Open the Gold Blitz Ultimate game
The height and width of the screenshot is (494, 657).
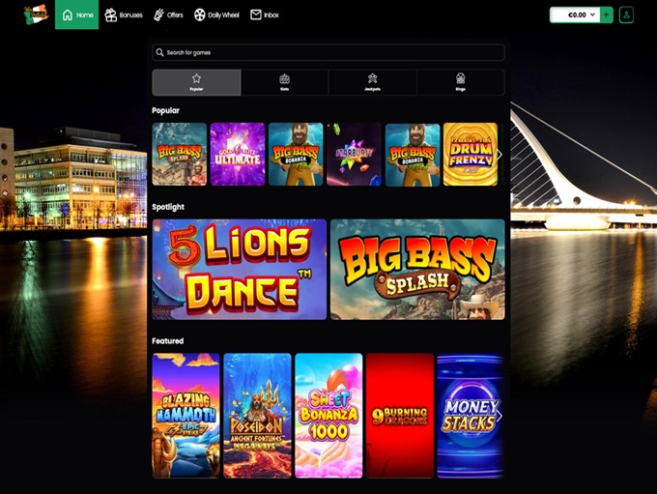tap(238, 154)
